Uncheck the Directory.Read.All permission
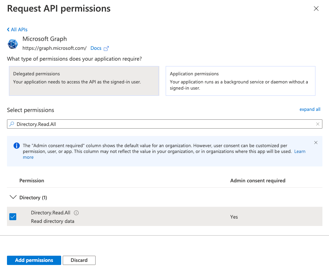The image size is (329, 270). [x=13, y=217]
